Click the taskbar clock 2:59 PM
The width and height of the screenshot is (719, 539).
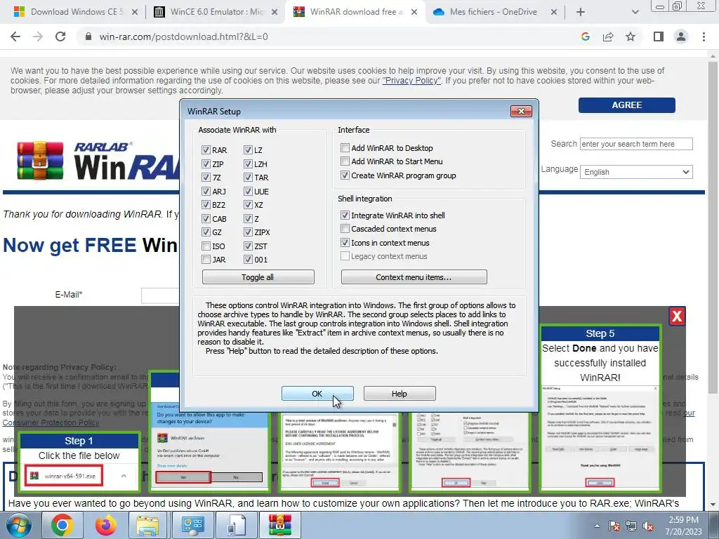(x=683, y=526)
